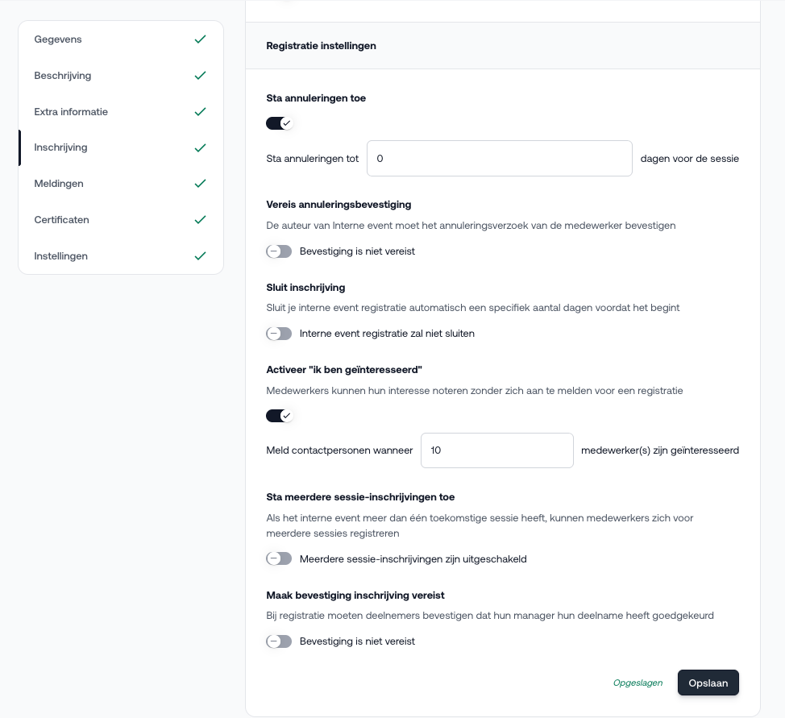Toggle "Maak bevestiging inschrijving vereist" switch
The width and height of the screenshot is (785, 718).
(x=279, y=641)
